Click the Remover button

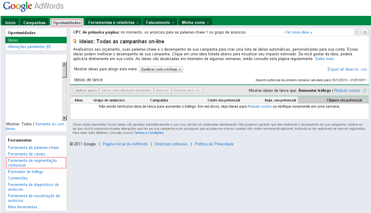pyautogui.click(x=163, y=90)
